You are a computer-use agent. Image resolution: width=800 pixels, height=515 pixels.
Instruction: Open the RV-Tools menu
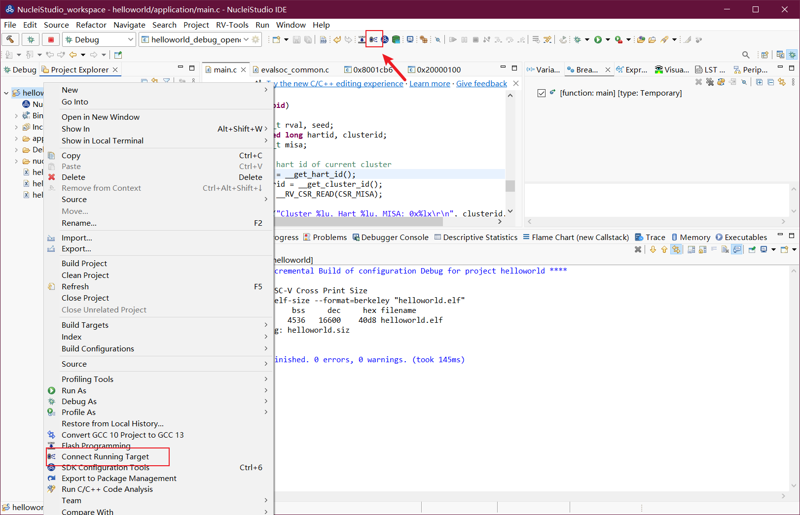point(232,25)
